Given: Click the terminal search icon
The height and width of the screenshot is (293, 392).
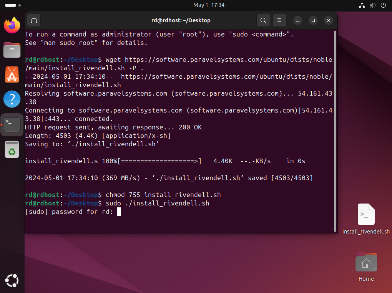Looking at the screenshot, I should pyautogui.click(x=263, y=20).
